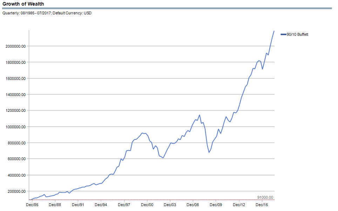
Task: Select the Dec/97 x-axis tick label
Action: click(x=124, y=205)
